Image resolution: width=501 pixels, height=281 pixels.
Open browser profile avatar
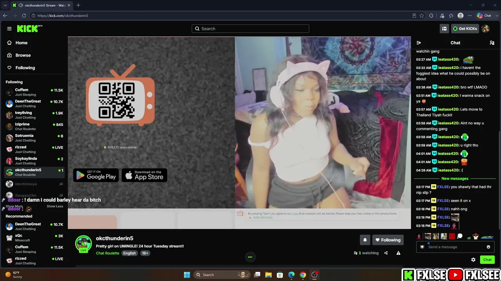coord(461,16)
